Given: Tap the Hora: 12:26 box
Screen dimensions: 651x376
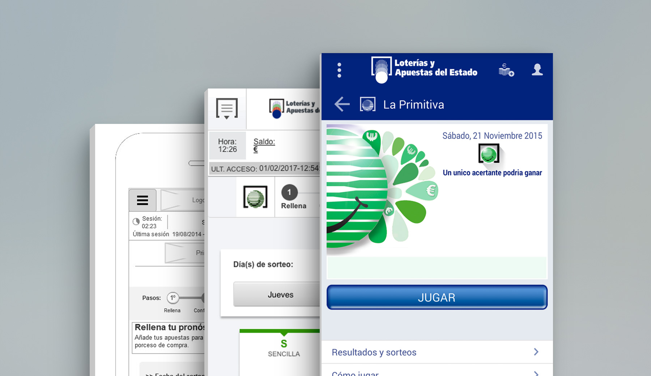Looking at the screenshot, I should (227, 146).
